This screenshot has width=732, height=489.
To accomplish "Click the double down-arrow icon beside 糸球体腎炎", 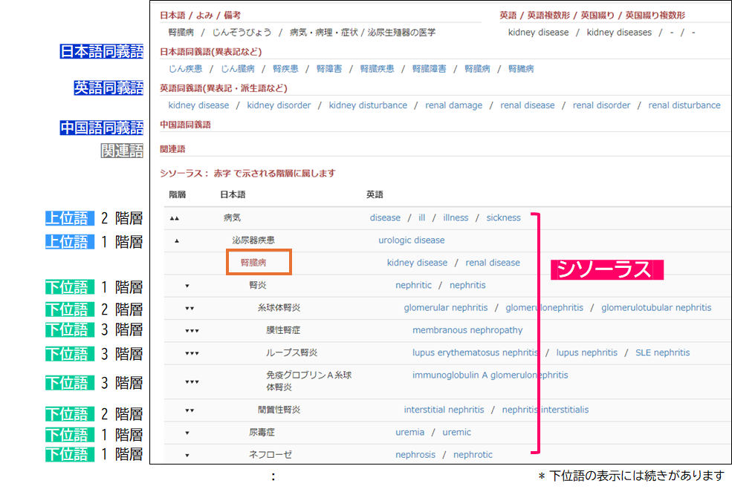I will (x=190, y=308).
